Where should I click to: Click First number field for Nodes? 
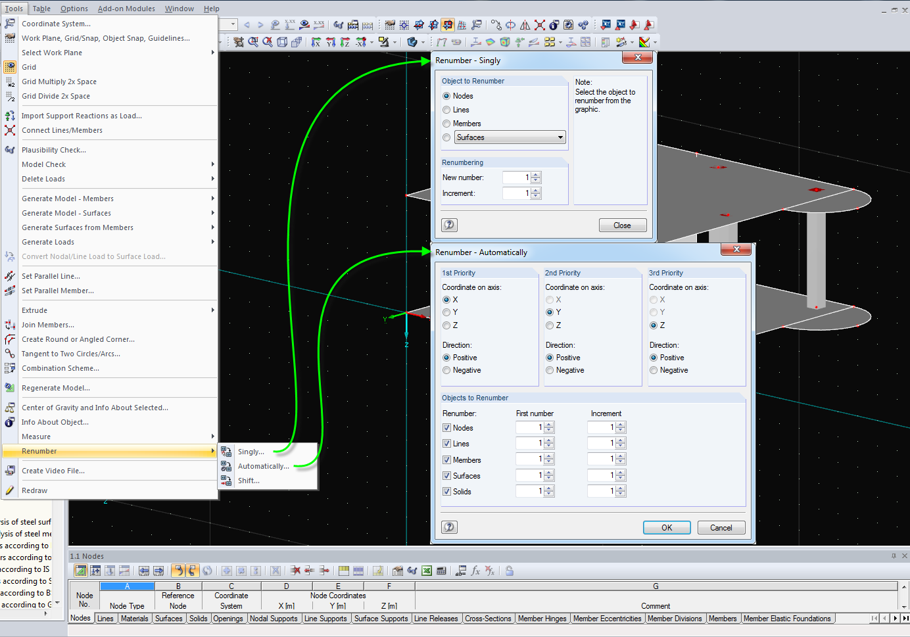529,427
